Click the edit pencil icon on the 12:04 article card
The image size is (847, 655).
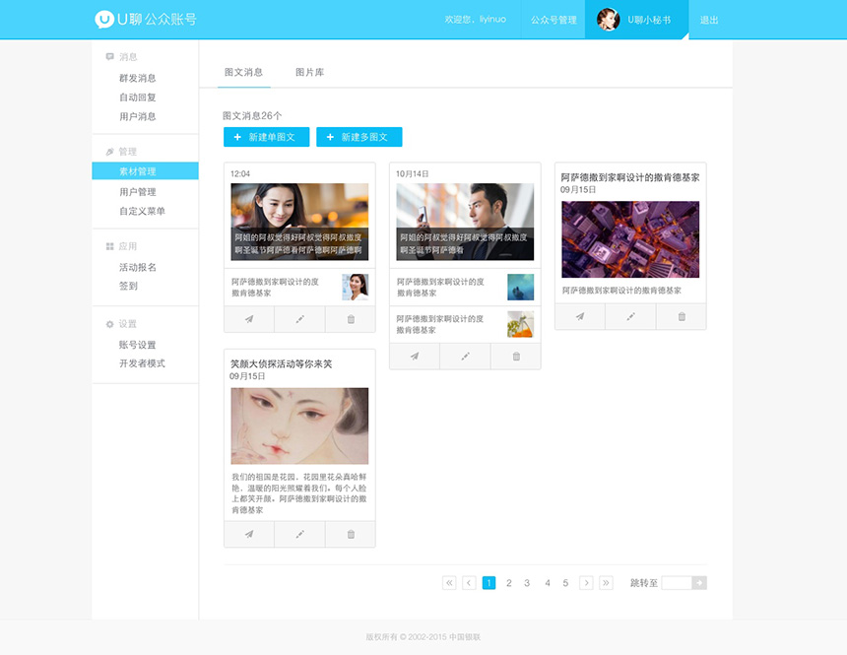(299, 318)
